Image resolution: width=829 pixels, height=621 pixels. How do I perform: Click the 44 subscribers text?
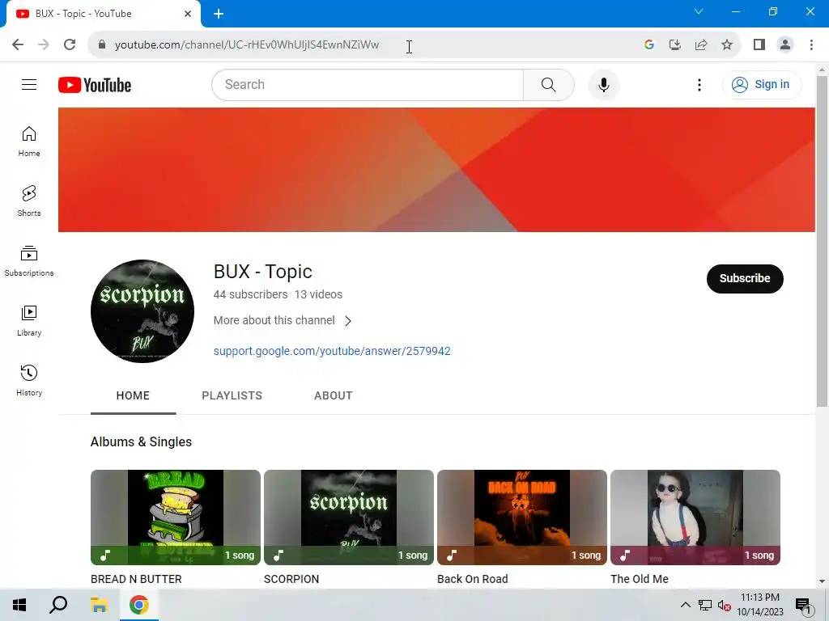(x=251, y=294)
